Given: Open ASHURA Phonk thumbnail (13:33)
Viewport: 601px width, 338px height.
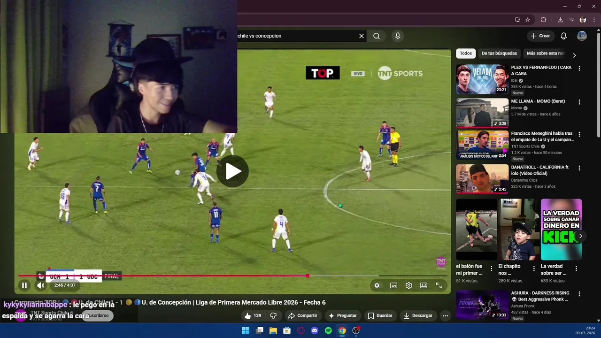Looking at the screenshot, I should pos(482,305).
